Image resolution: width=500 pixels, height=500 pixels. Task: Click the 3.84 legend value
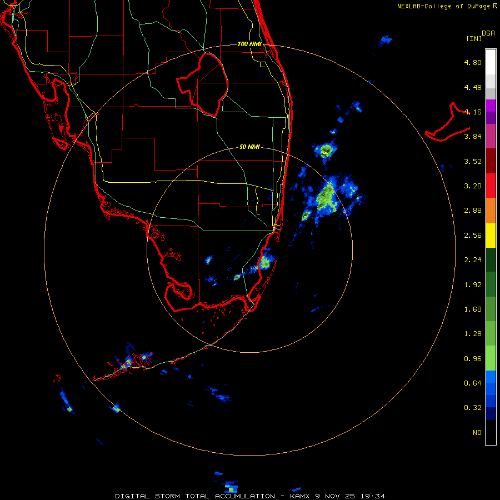point(473,137)
